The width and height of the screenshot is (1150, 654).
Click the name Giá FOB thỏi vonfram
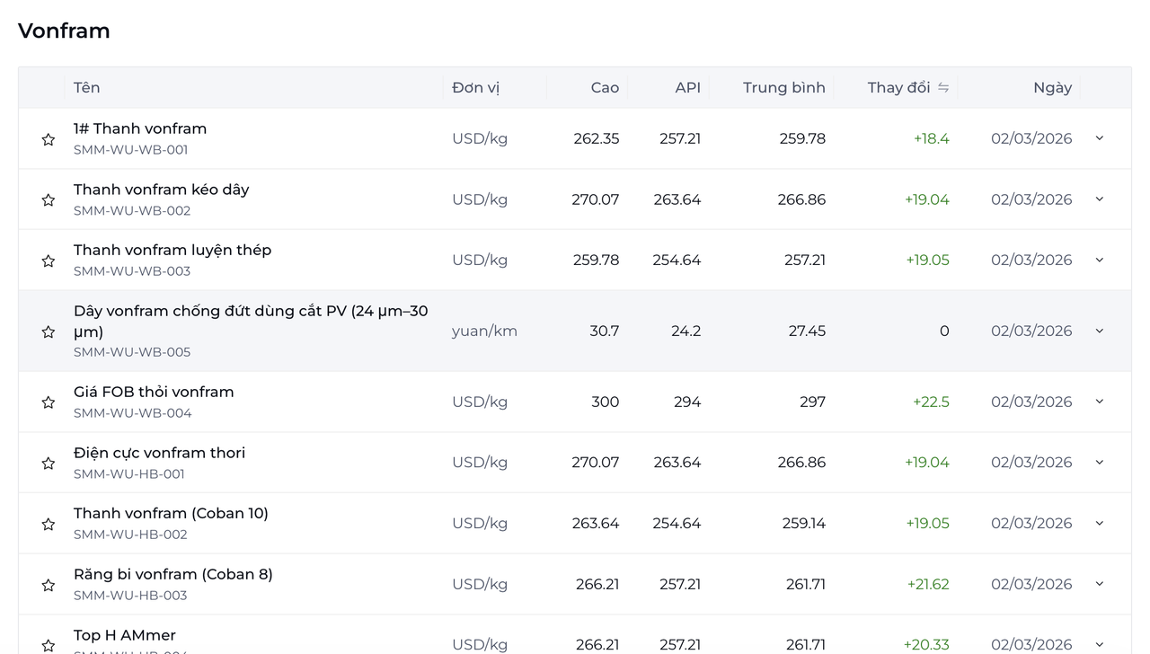154,392
